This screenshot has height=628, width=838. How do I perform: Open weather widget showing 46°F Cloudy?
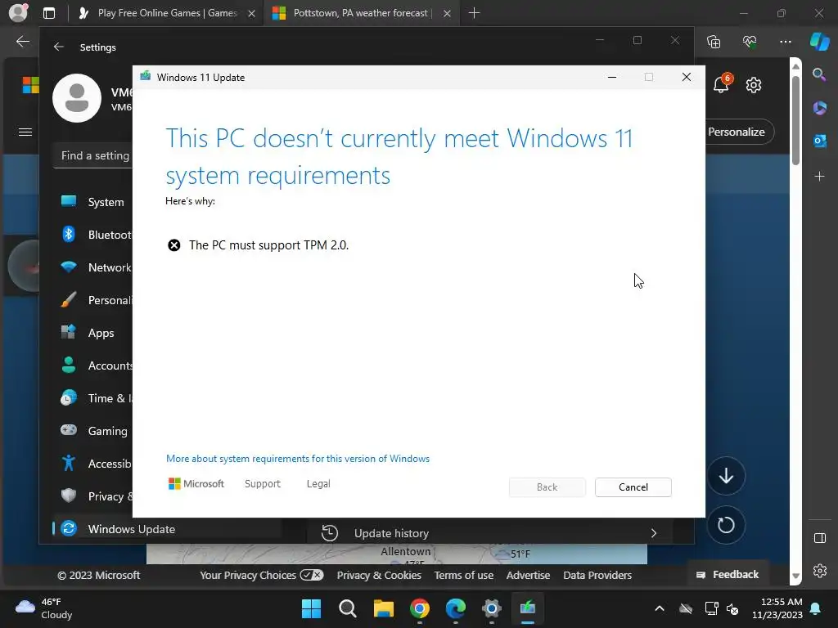tap(44, 608)
